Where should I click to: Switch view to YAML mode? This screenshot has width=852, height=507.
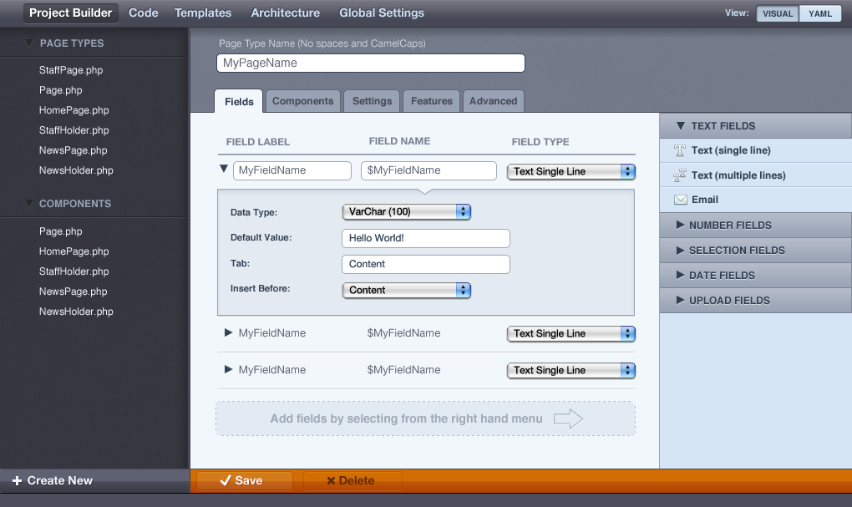(819, 13)
